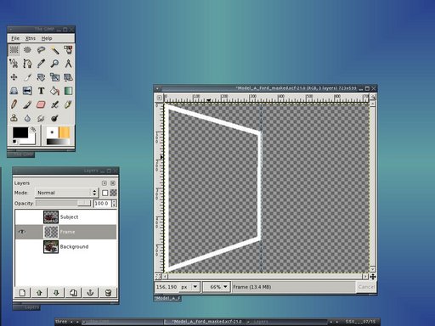Viewport: 435px width, 326px height.
Task: Raise the selected layer
Action: point(39,293)
